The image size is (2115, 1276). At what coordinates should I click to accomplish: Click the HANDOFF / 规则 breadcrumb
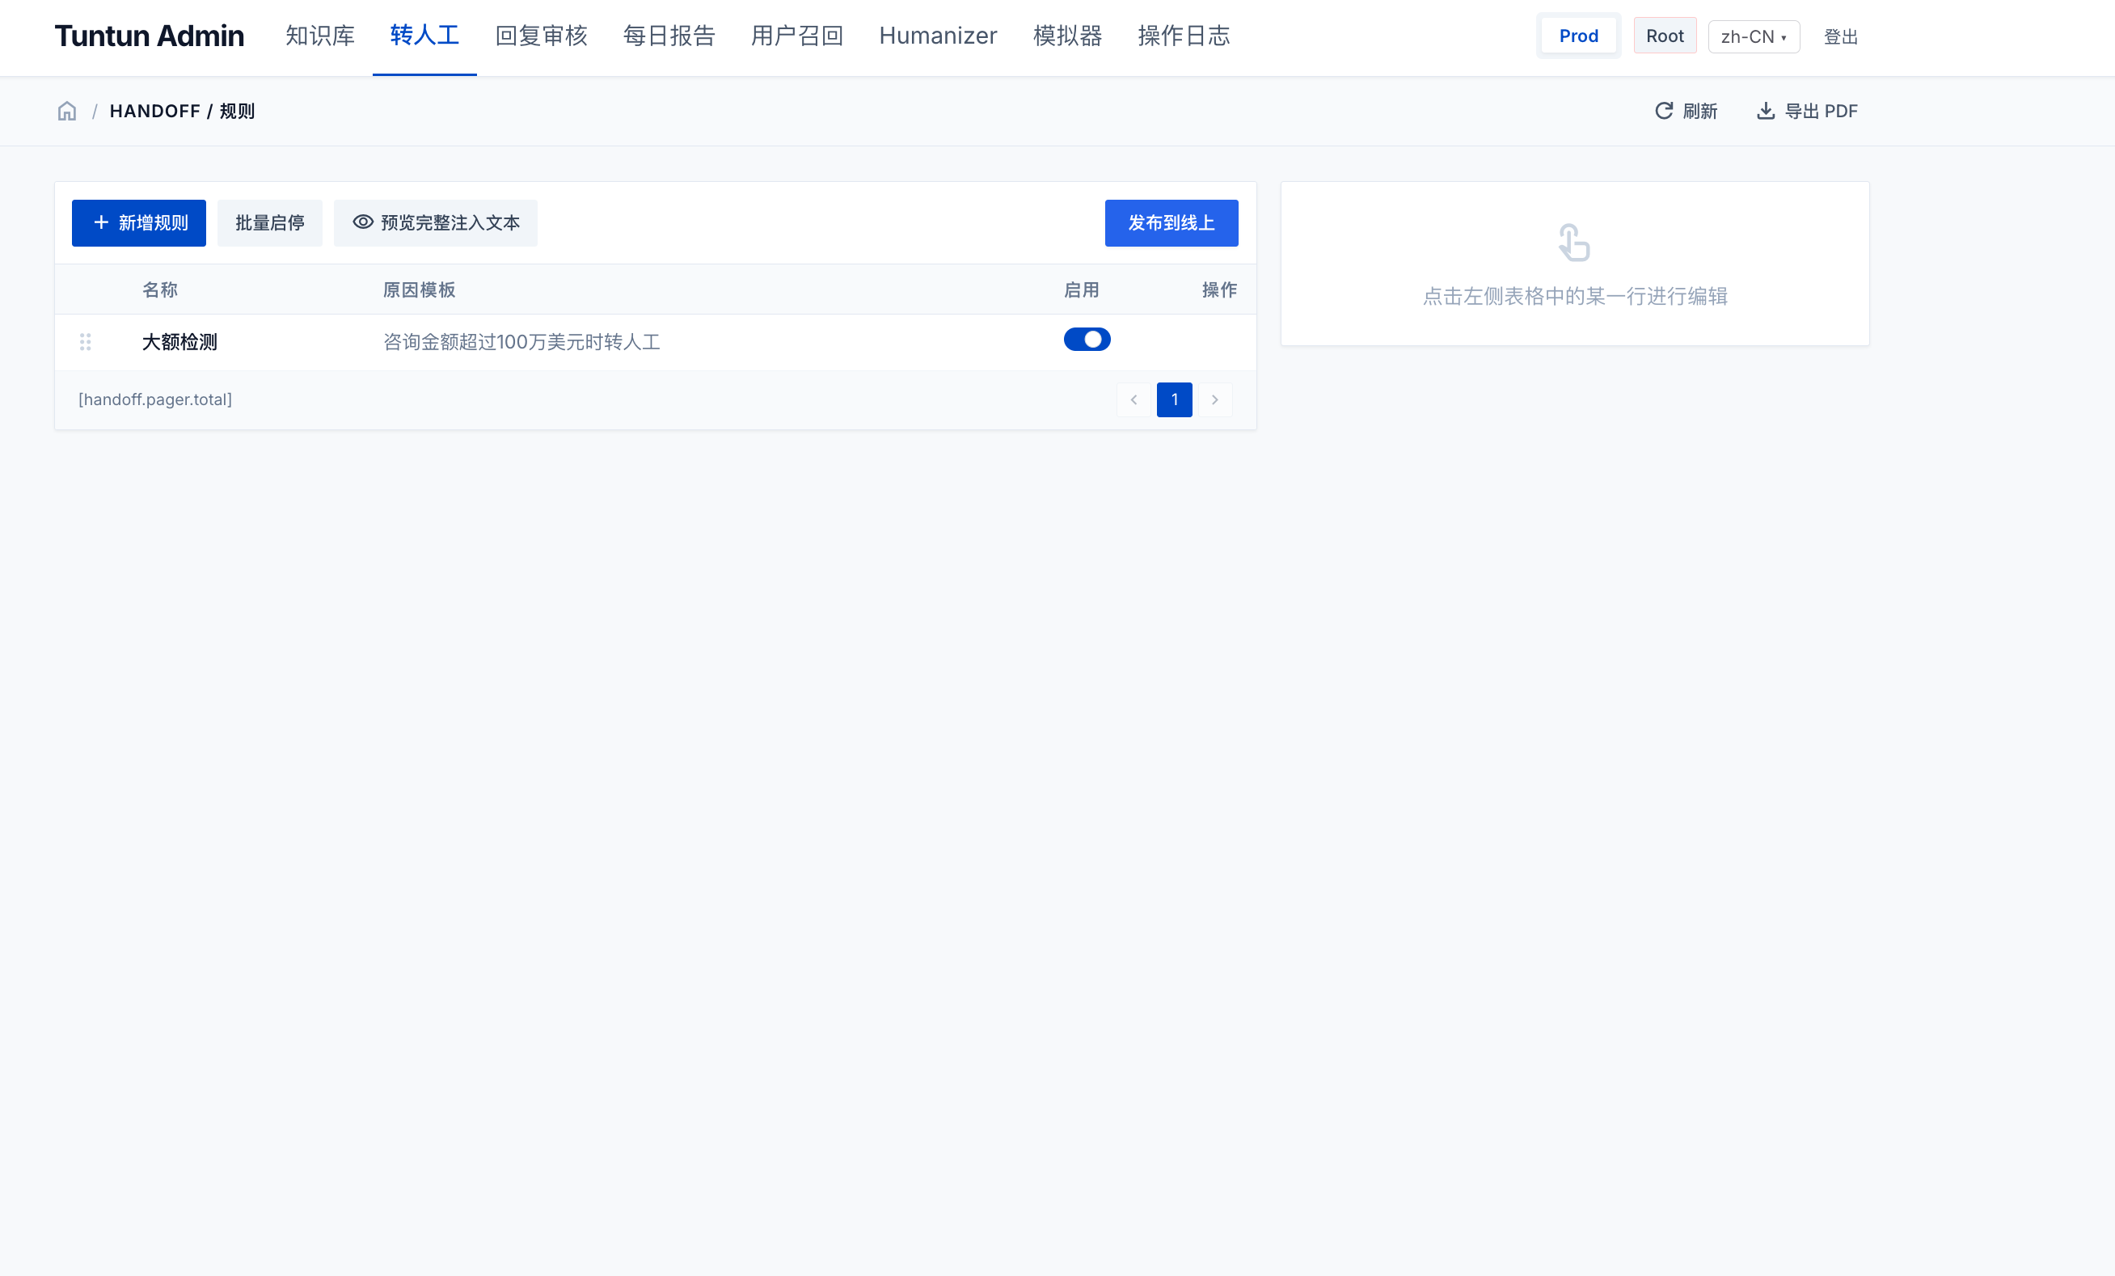coord(182,111)
